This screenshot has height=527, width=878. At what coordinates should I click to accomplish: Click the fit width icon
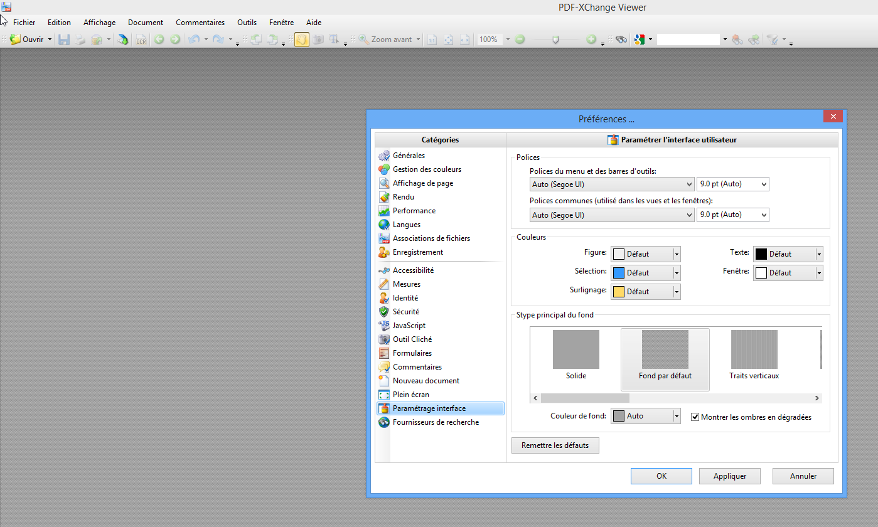[464, 40]
